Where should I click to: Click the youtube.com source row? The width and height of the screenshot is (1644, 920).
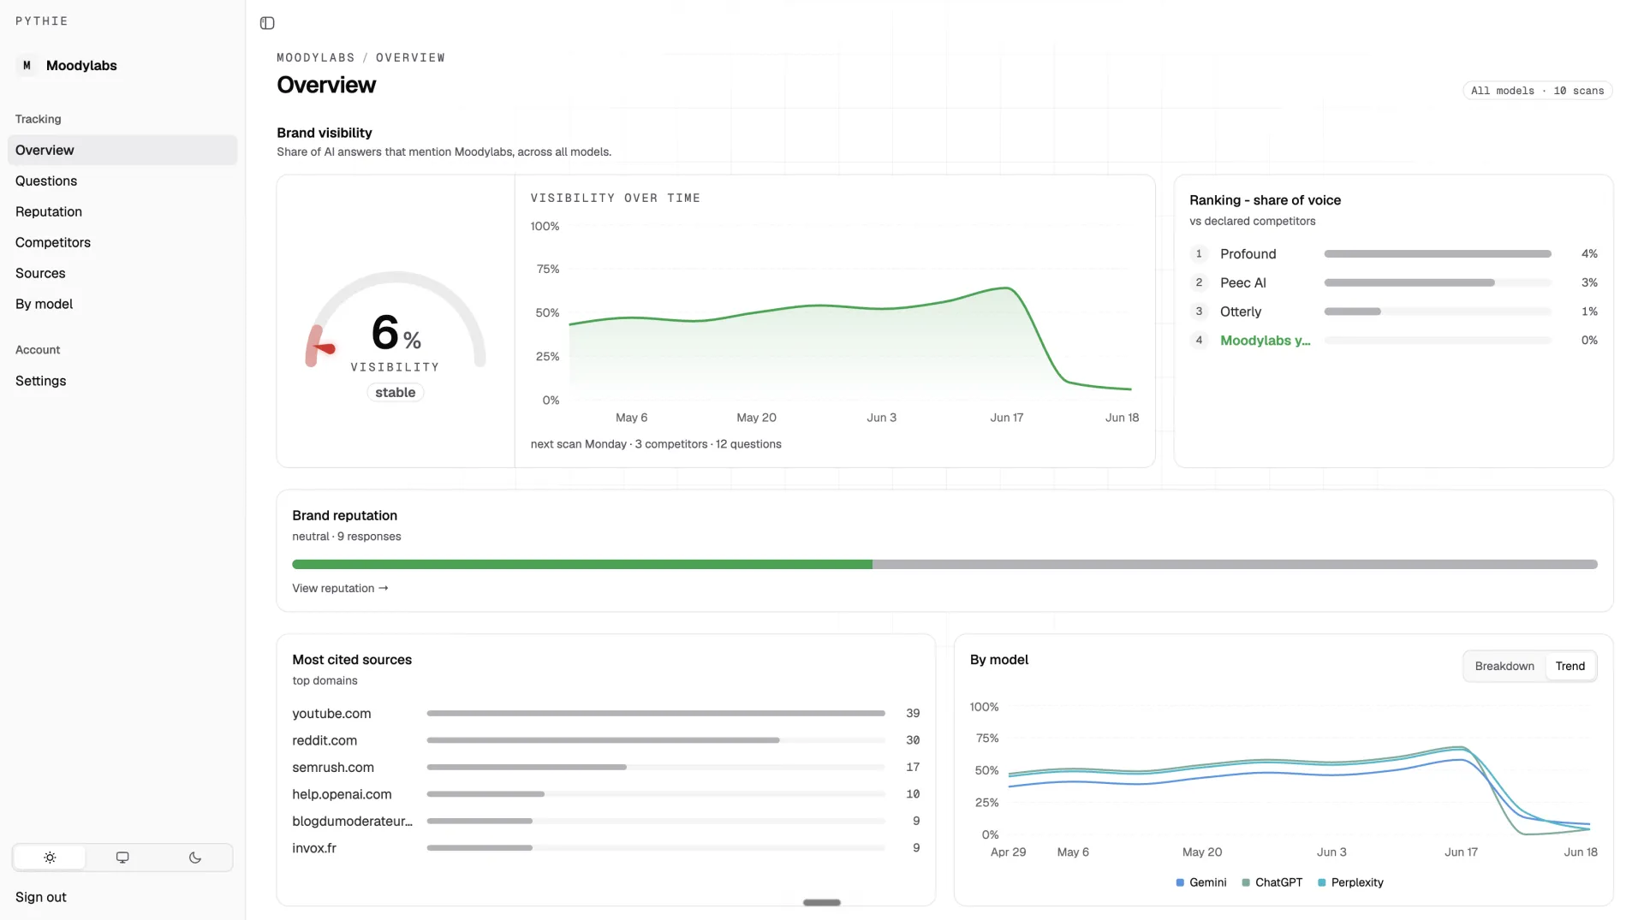click(605, 713)
